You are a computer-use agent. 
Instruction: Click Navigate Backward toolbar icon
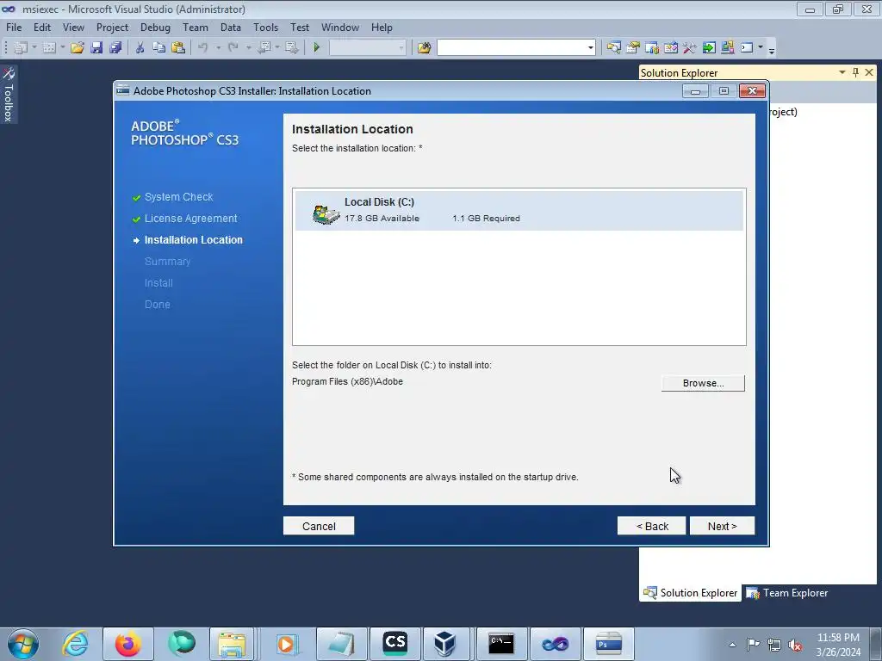coord(264,48)
